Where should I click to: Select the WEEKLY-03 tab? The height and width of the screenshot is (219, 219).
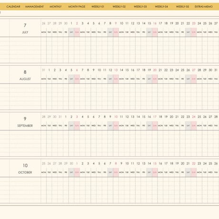tap(140, 7)
